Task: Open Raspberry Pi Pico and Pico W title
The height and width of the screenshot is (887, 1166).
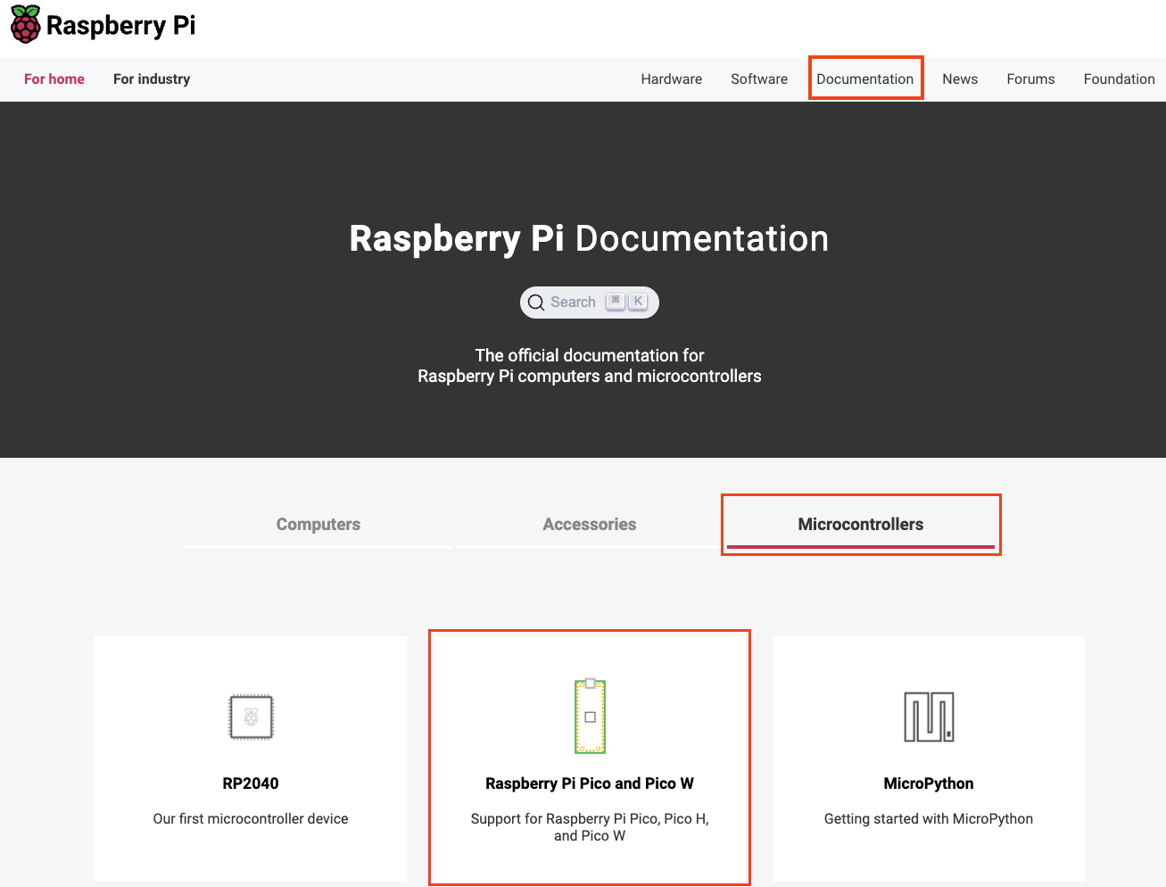Action: coord(590,783)
